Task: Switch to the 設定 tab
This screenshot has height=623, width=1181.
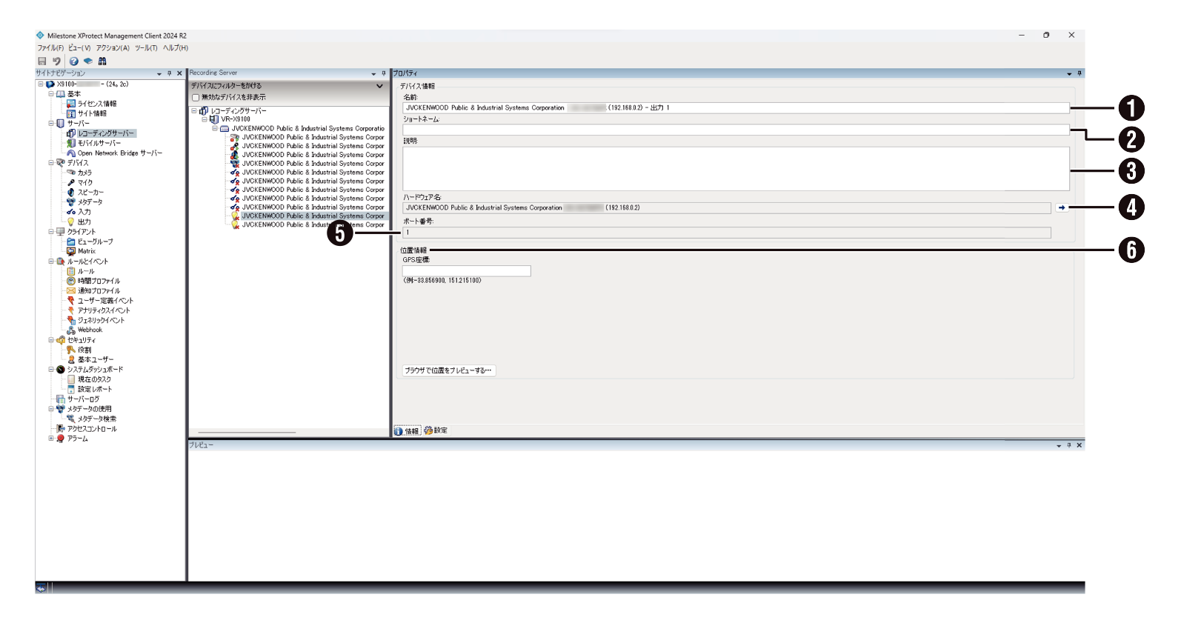Action: tap(436, 430)
